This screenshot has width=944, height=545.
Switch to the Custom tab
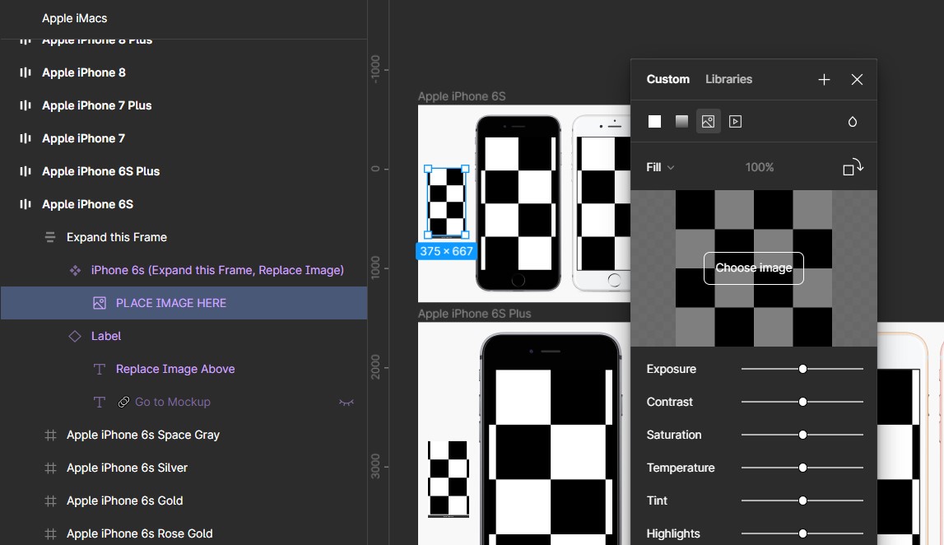point(667,79)
